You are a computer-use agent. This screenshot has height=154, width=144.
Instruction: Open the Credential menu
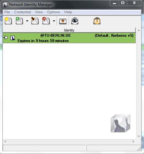point(22,12)
